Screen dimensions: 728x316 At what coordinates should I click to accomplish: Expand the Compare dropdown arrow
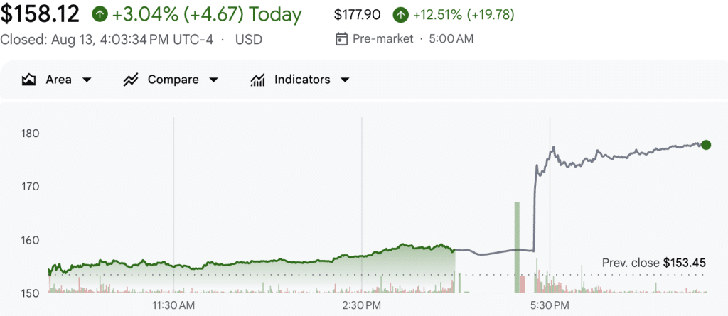[x=213, y=80]
